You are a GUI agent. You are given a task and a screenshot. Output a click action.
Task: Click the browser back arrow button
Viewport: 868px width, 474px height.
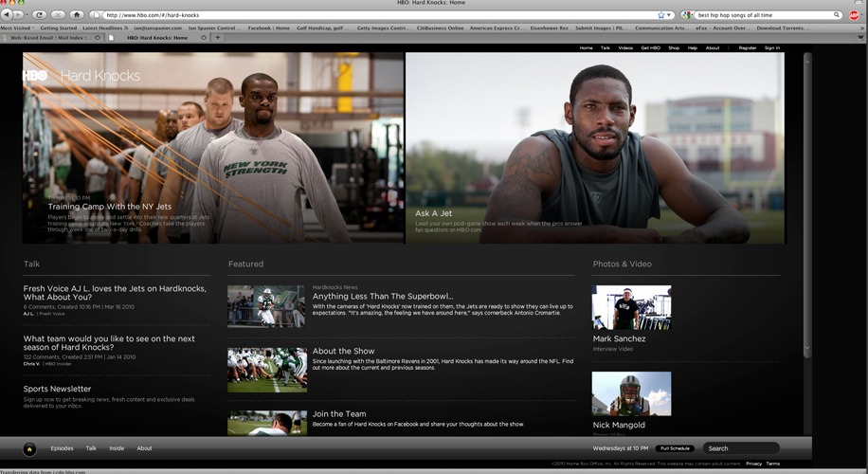click(x=8, y=15)
